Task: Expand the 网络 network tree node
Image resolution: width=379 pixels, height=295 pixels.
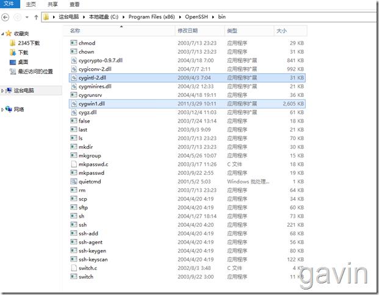Action: click(x=2, y=109)
